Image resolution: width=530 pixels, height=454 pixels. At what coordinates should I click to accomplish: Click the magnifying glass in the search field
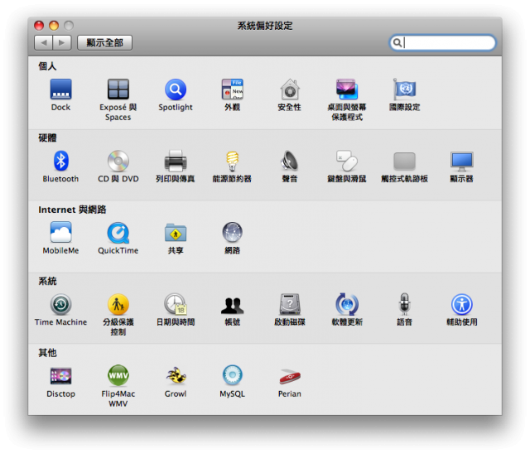[x=397, y=42]
